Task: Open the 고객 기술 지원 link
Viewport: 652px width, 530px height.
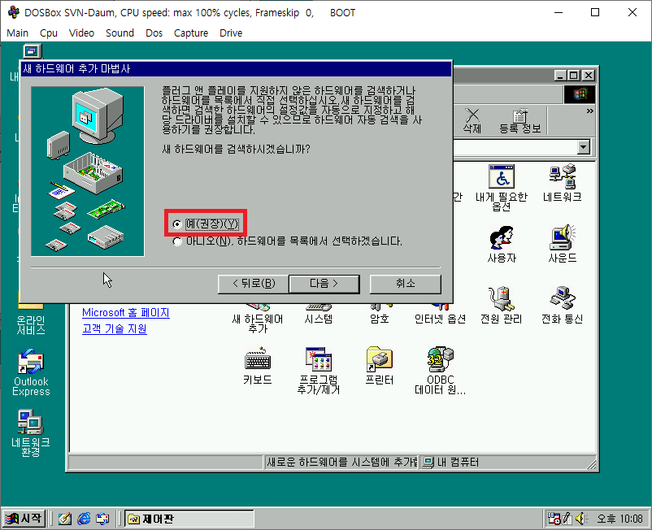Action: (x=115, y=329)
